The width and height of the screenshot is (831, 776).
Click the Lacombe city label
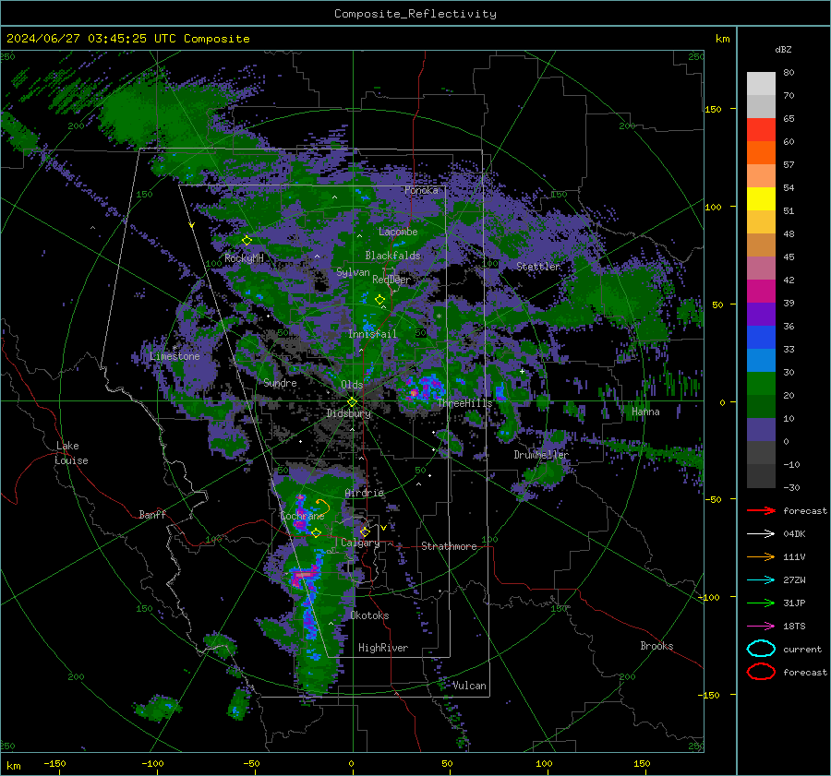coord(398,232)
